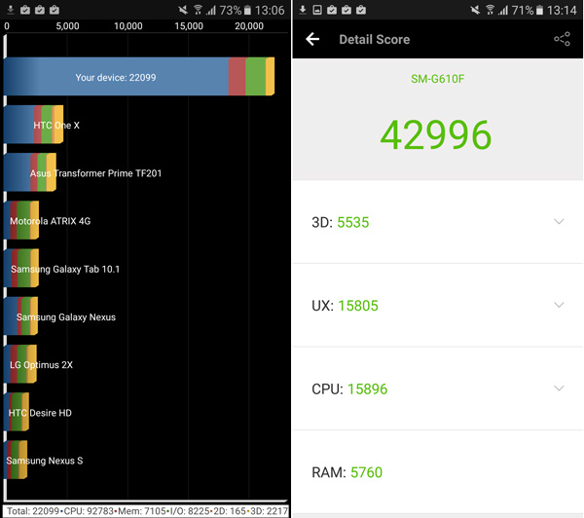Tap the Detail Score title
This screenshot has width=584, height=518.
(x=375, y=39)
